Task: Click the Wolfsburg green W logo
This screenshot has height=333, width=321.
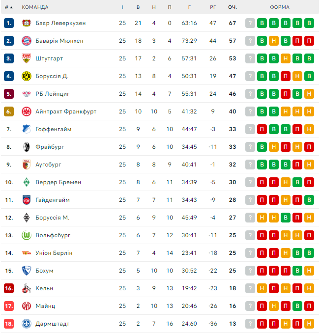Action: coord(27,235)
